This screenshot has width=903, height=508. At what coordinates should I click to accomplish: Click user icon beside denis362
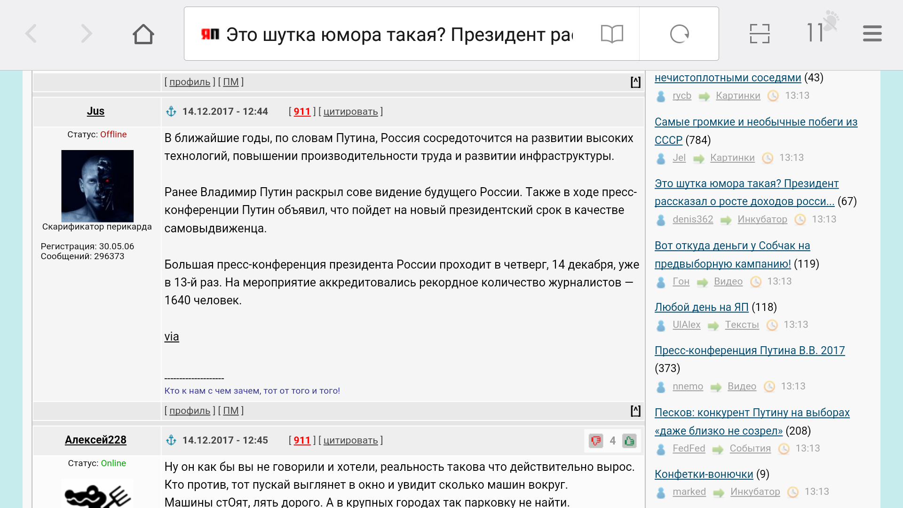[661, 220]
